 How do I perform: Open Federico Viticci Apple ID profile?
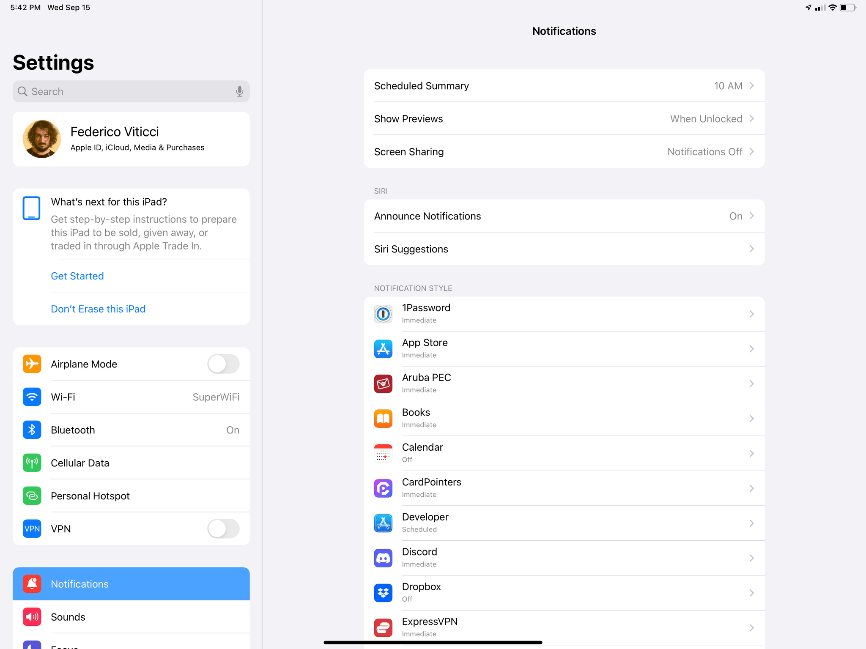(131, 139)
